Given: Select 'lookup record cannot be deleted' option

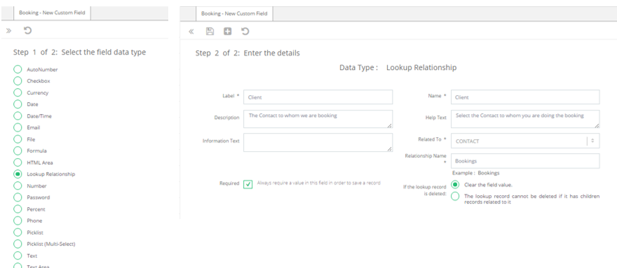Looking at the screenshot, I should (x=455, y=196).
